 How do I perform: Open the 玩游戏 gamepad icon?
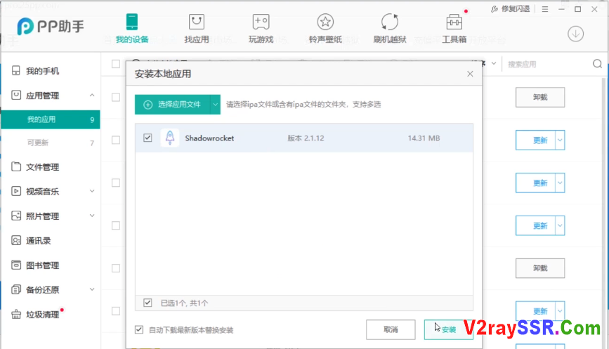(261, 22)
